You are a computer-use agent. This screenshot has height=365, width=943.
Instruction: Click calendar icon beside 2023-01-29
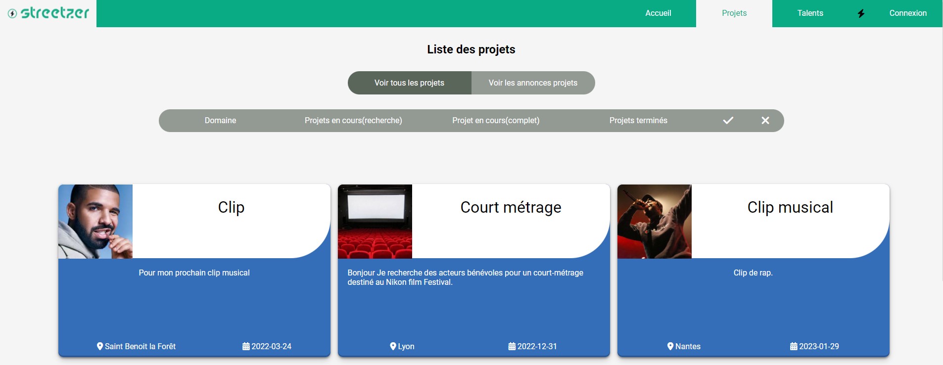coord(794,346)
